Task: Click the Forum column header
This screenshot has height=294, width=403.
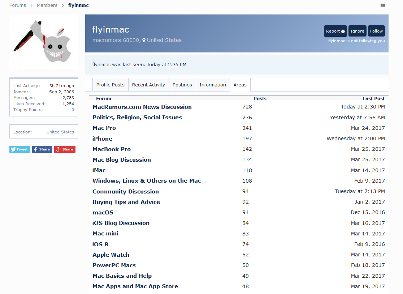Action: point(104,98)
